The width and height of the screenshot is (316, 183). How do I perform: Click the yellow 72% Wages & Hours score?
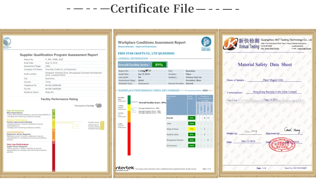(192, 129)
